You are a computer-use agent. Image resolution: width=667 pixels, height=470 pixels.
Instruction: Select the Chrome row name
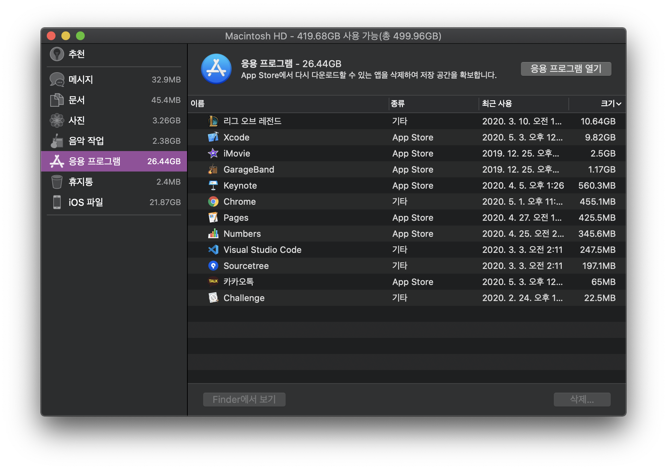point(240,201)
